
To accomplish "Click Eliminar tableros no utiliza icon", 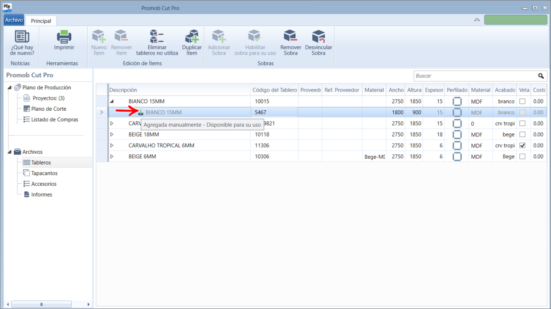I will pos(157,36).
